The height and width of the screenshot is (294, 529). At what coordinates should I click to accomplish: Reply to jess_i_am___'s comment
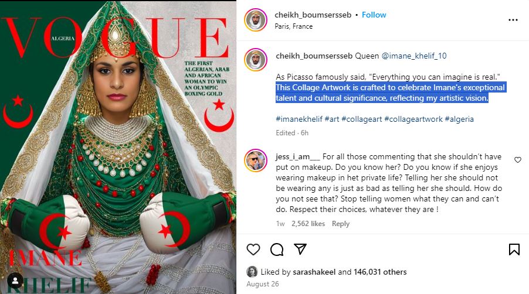[340, 224]
